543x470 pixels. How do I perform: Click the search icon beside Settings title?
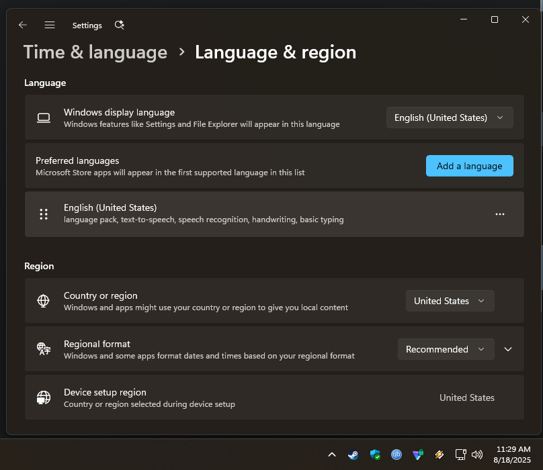pos(120,25)
